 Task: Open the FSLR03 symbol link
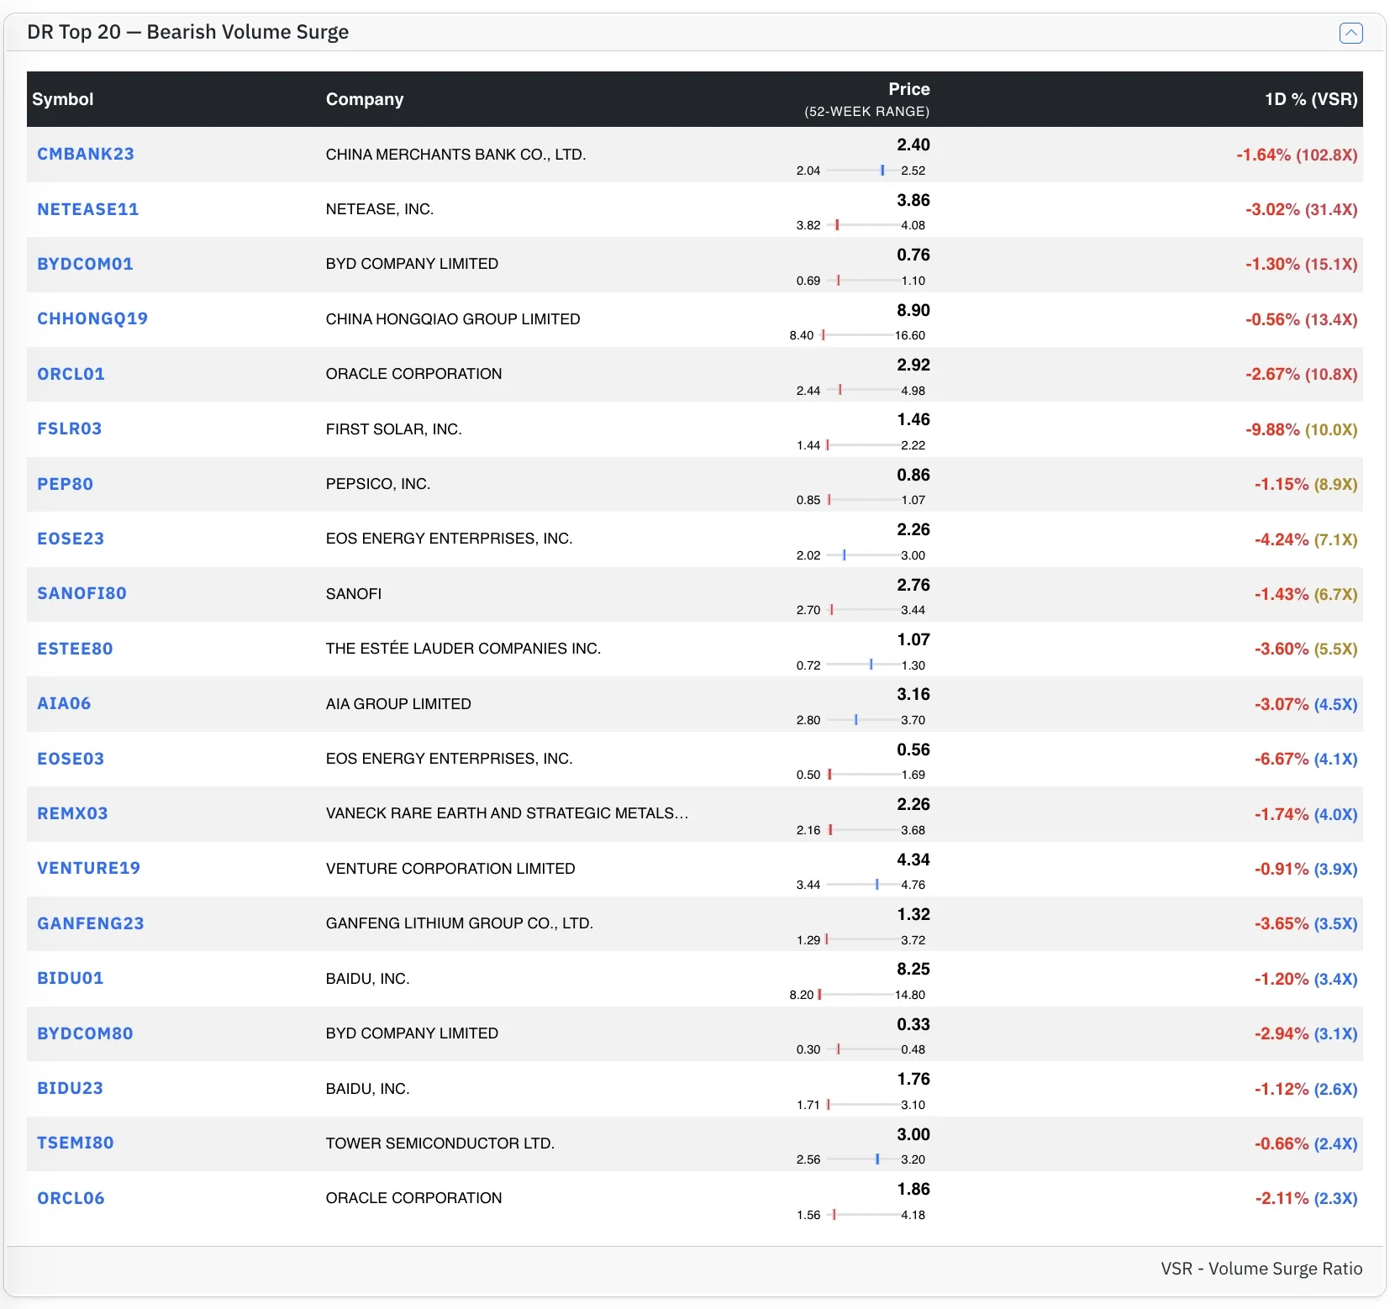[69, 428]
